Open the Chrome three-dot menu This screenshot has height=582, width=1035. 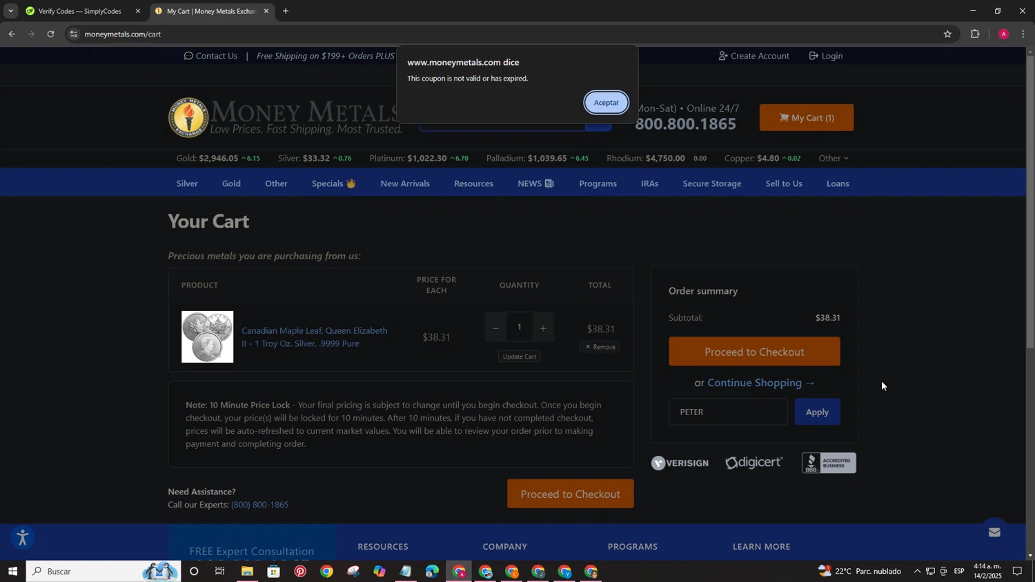coord(1023,34)
